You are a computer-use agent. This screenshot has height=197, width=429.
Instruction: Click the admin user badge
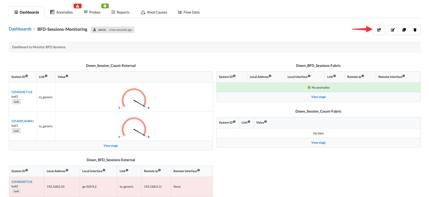pos(112,30)
